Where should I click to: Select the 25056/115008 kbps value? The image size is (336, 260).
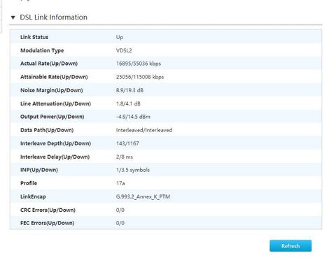click(x=140, y=77)
